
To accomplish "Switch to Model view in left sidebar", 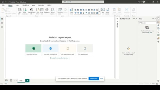I will pyautogui.click(x=2, y=27).
